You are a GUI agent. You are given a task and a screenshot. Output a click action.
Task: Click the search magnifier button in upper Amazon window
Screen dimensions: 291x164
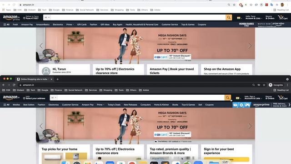229,17
